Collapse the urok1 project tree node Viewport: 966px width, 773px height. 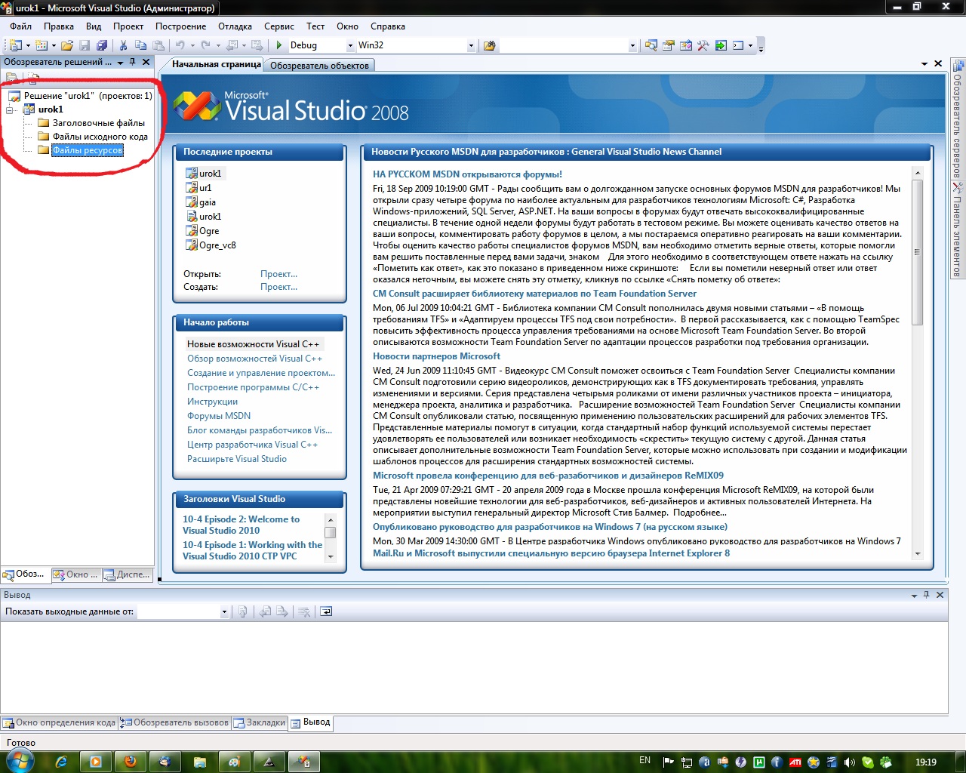click(x=10, y=109)
